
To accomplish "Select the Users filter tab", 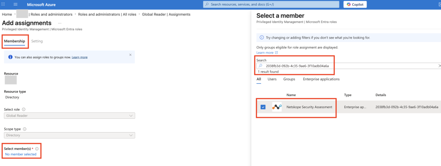I will (x=272, y=79).
